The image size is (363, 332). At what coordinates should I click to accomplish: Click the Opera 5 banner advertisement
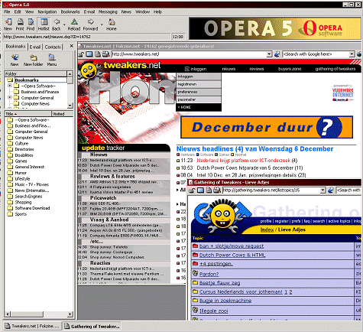click(x=275, y=28)
